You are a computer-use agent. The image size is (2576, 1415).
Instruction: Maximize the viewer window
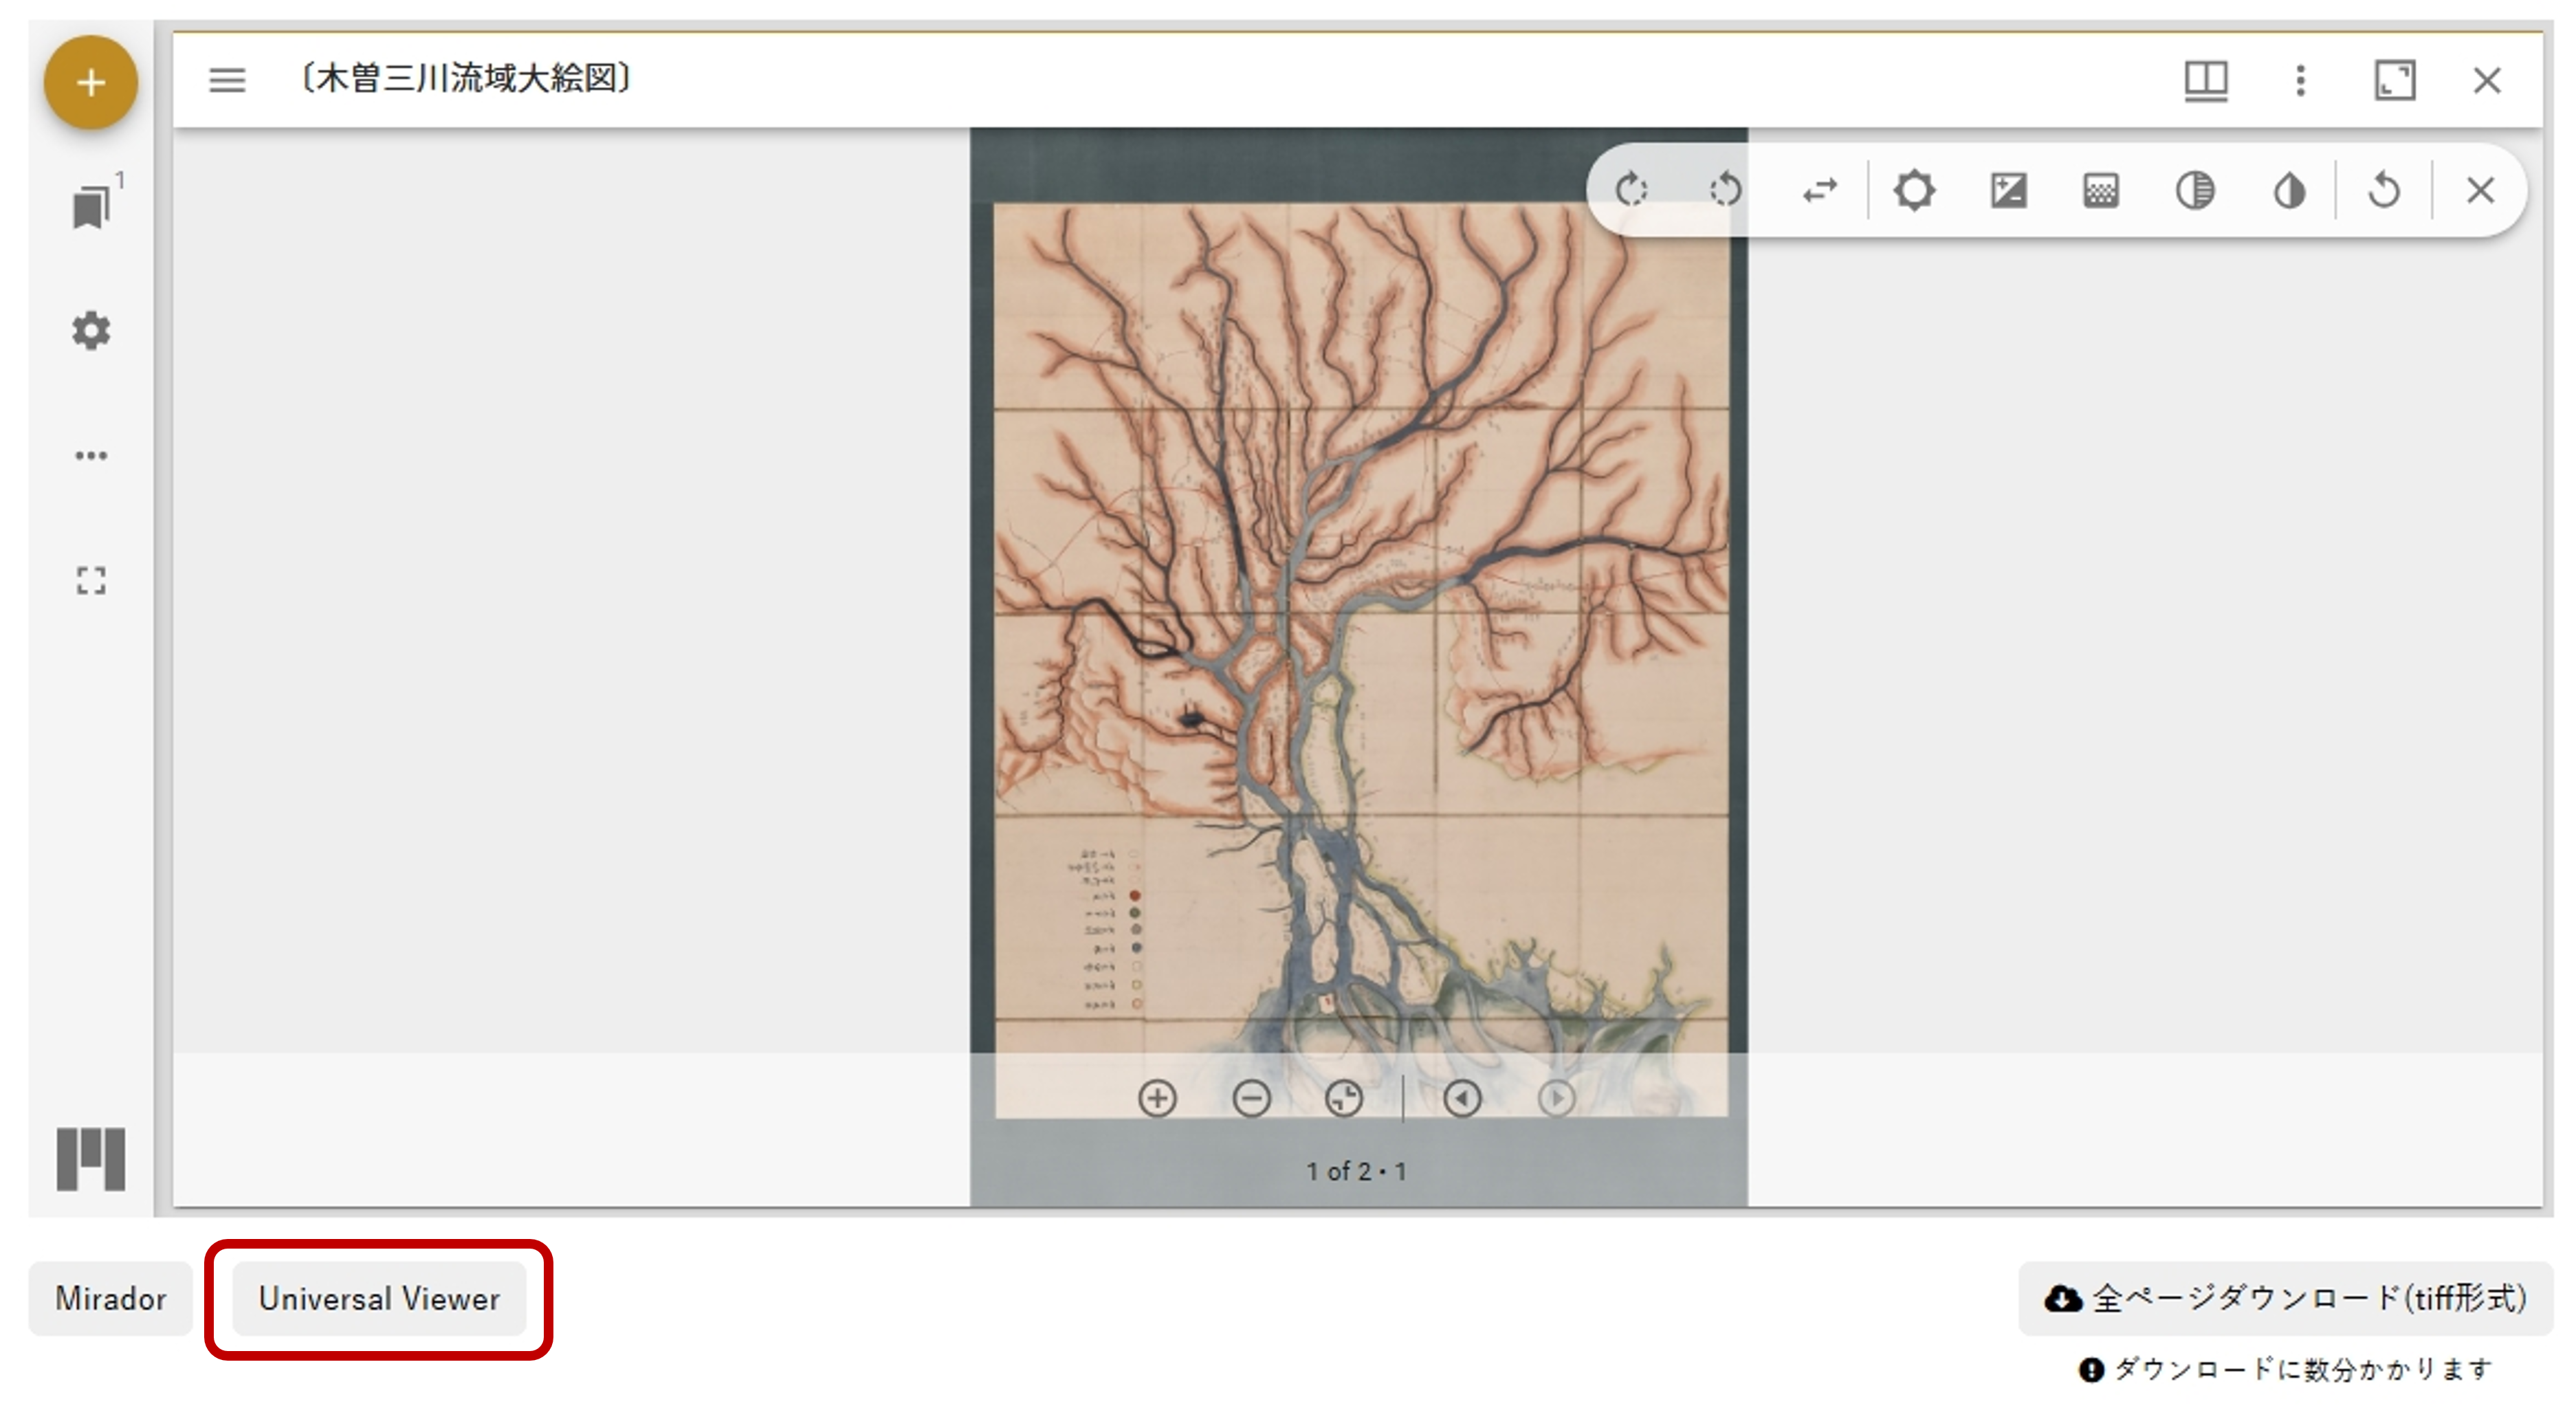point(2394,80)
